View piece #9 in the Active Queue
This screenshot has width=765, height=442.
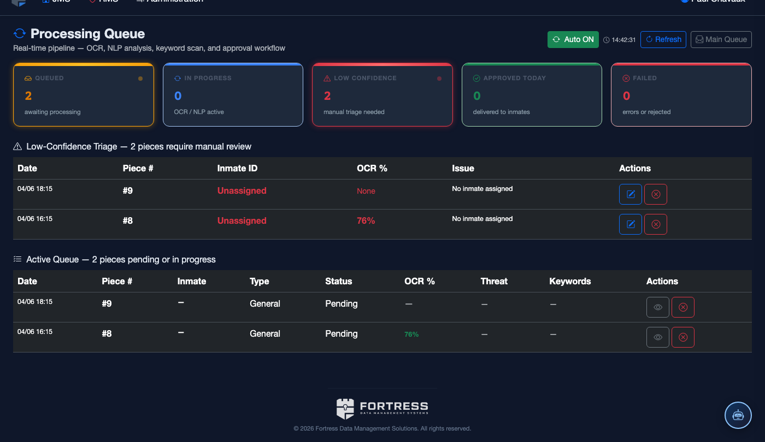pos(658,307)
